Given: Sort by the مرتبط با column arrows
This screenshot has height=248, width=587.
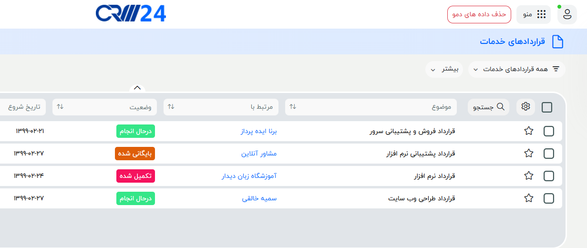Looking at the screenshot, I should click(x=171, y=107).
